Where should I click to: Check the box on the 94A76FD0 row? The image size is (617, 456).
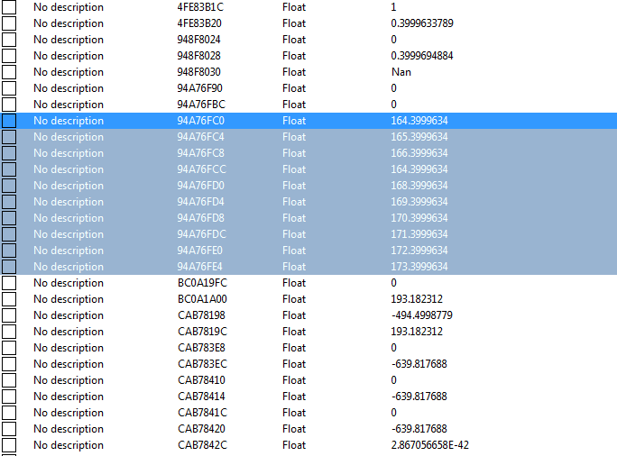[9, 186]
